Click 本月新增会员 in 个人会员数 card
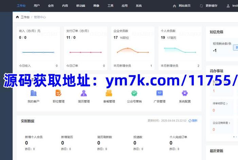Image resolution: width=238 pixels, height=160 pixels. [x=169, y=66]
